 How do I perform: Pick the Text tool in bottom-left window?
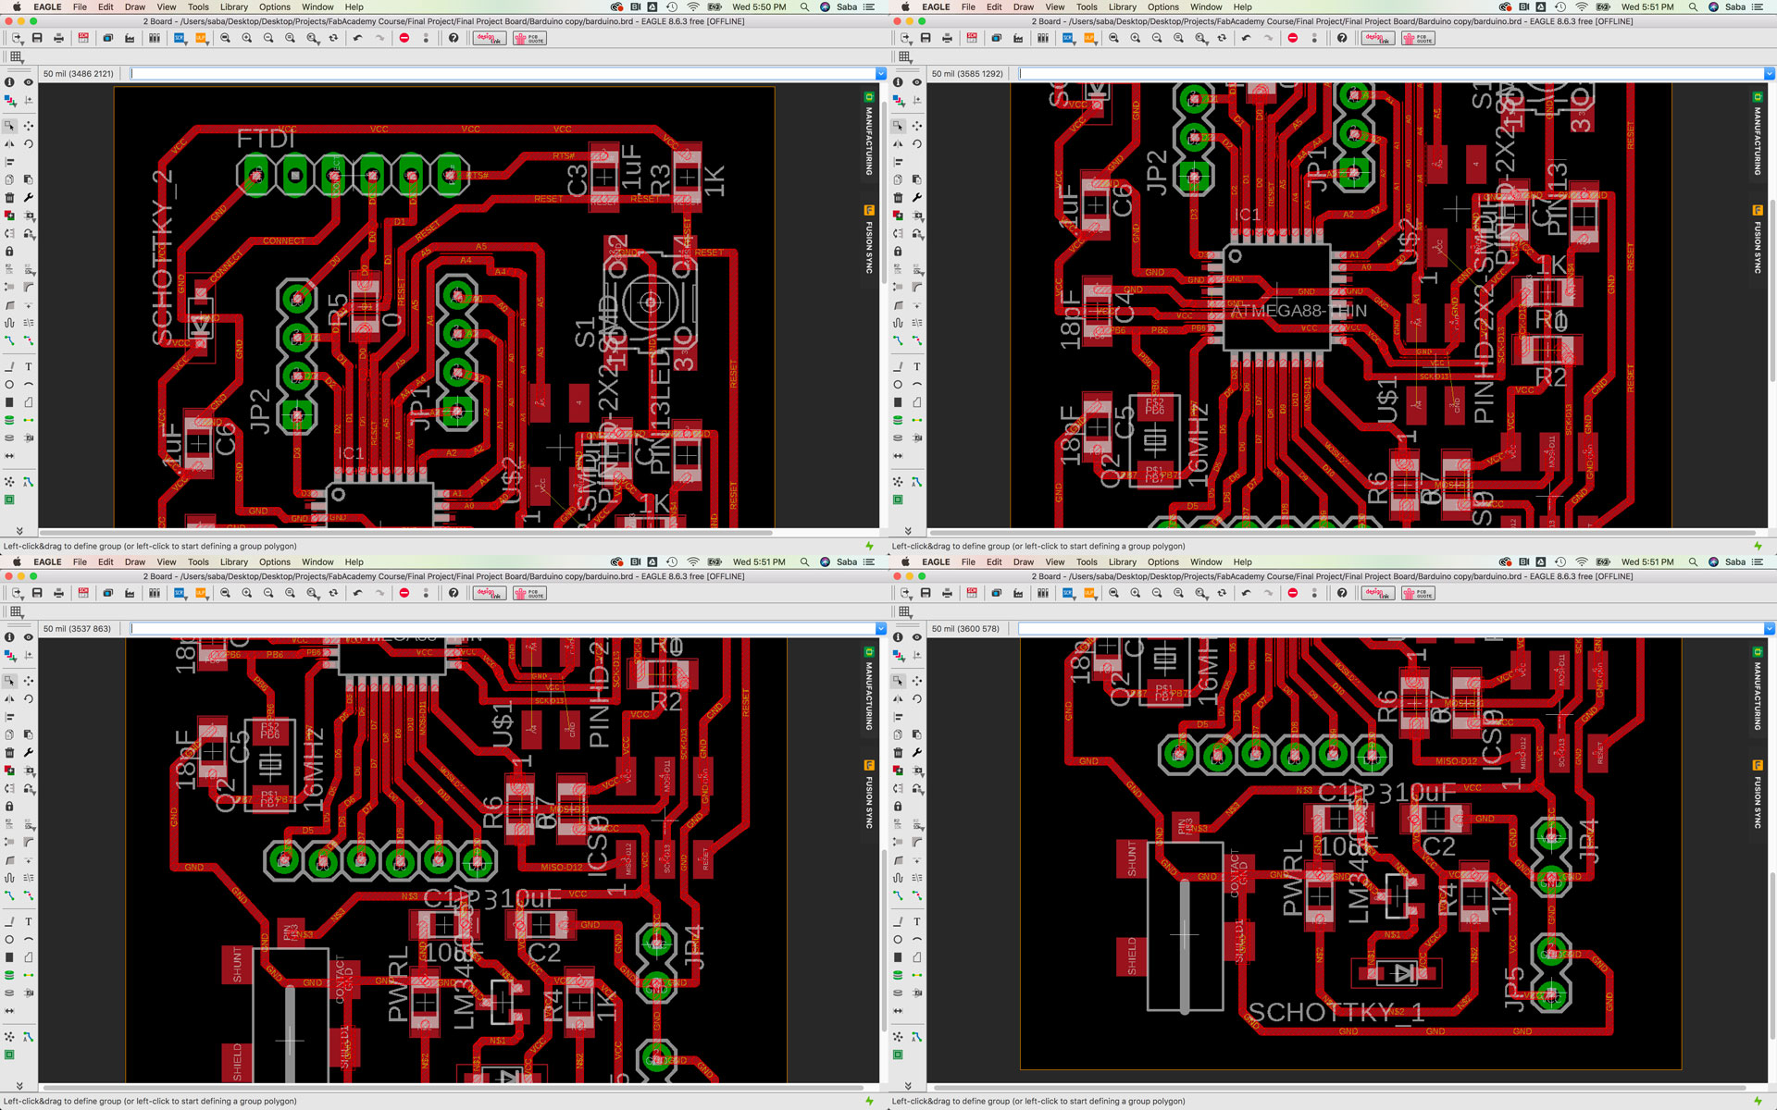point(29,921)
